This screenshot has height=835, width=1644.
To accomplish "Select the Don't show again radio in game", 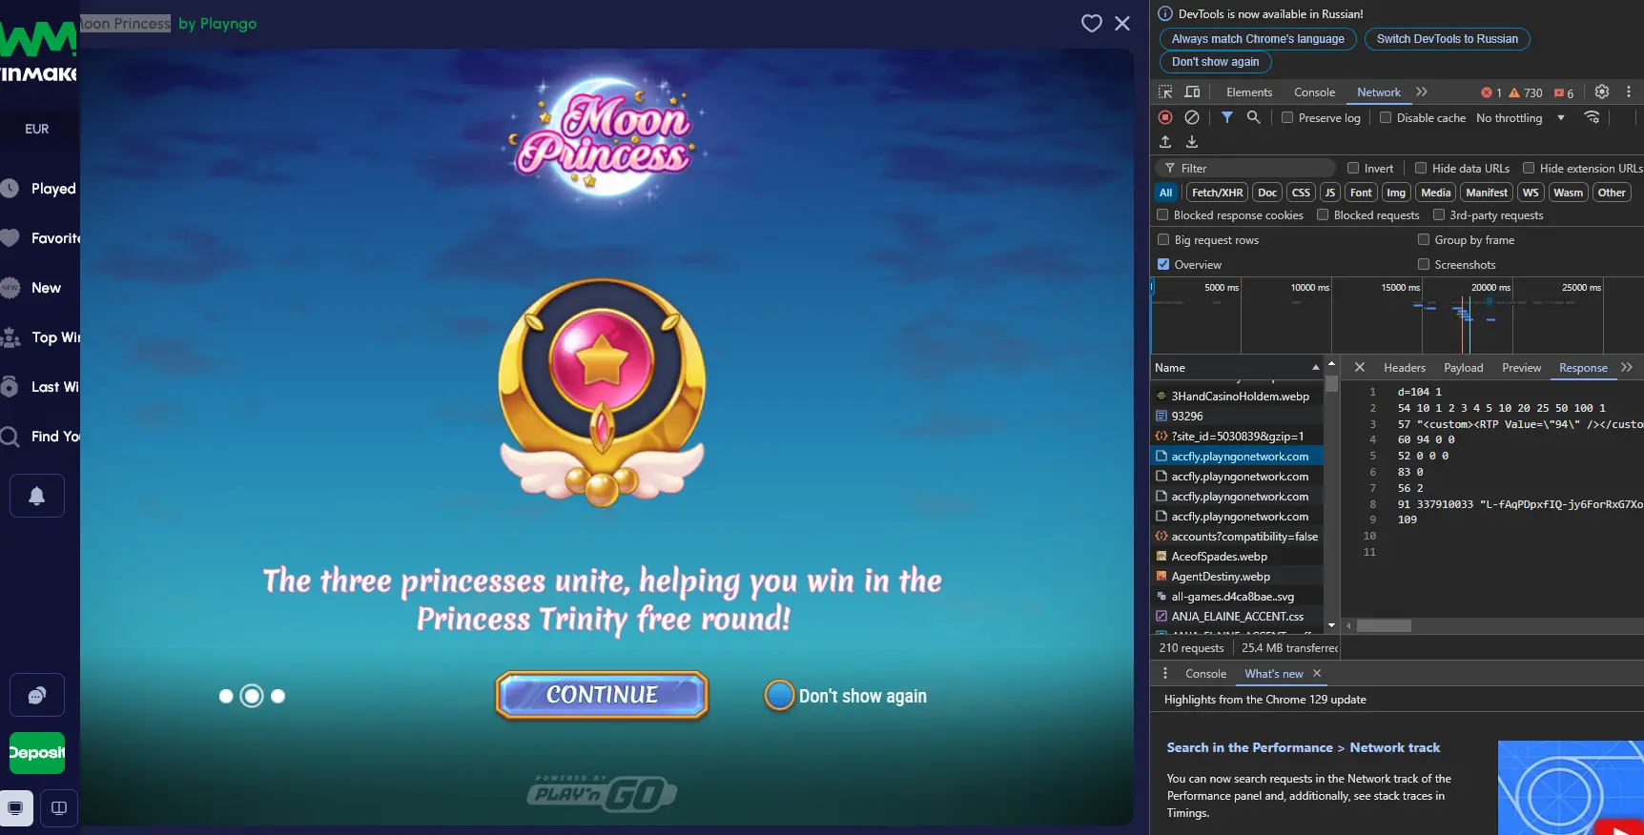I will 779,696.
